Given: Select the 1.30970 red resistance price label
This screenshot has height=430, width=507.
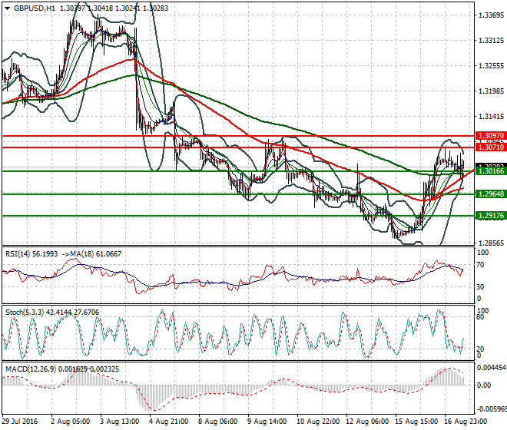Looking at the screenshot, I should click(x=491, y=136).
